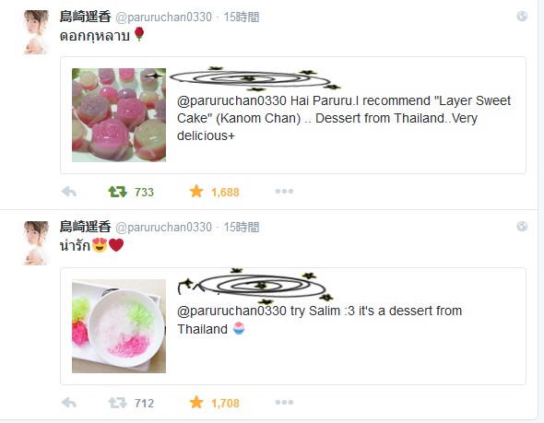The image size is (544, 423).
Task: Favorite the tweet with 1,708 stars
Action: click(196, 402)
